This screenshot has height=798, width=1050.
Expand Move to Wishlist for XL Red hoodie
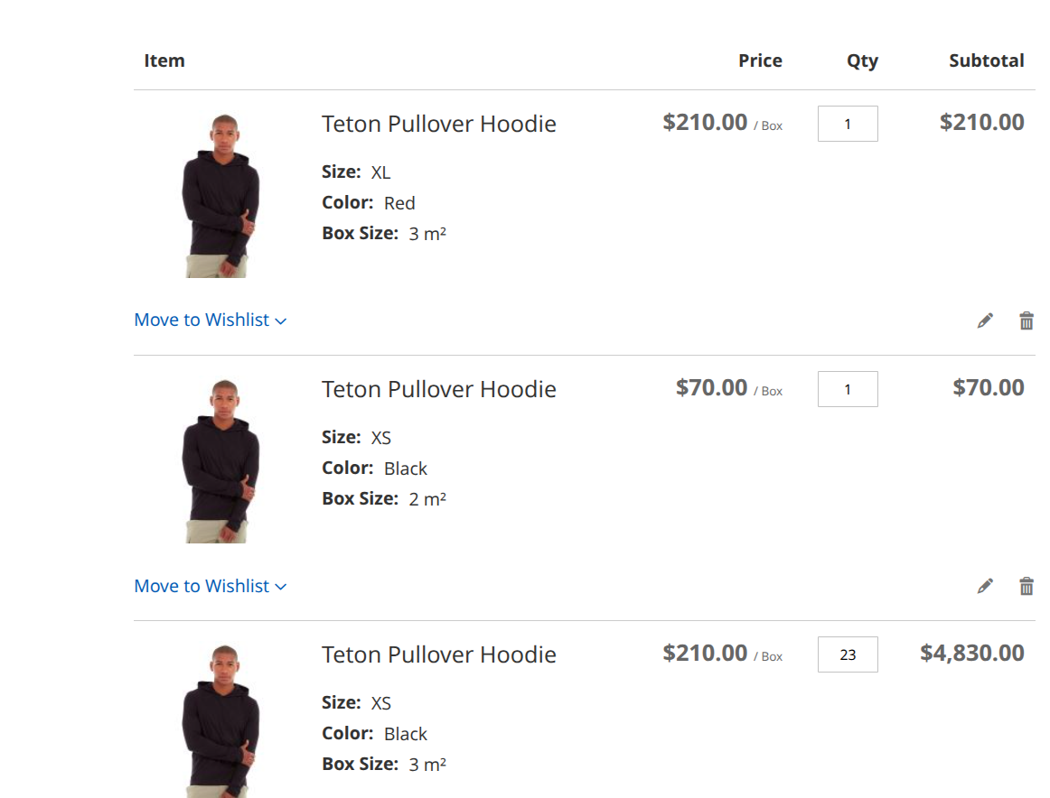pyautogui.click(x=210, y=320)
